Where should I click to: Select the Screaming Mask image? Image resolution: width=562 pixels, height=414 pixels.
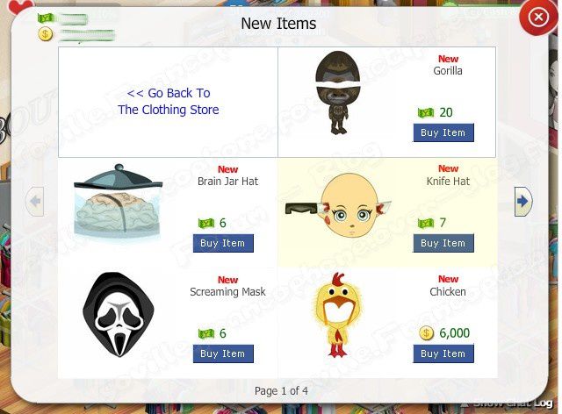[x=119, y=314]
